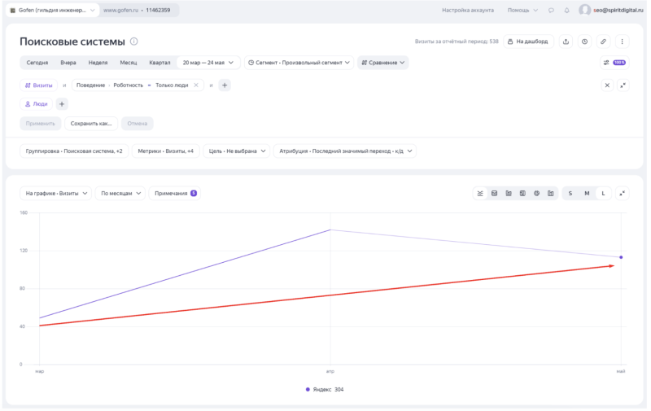Add a condition with plus after Только люди
The height and width of the screenshot is (411, 651).
225,85
